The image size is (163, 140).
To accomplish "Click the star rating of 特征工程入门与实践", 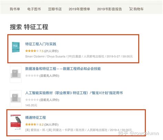I will [32, 51].
